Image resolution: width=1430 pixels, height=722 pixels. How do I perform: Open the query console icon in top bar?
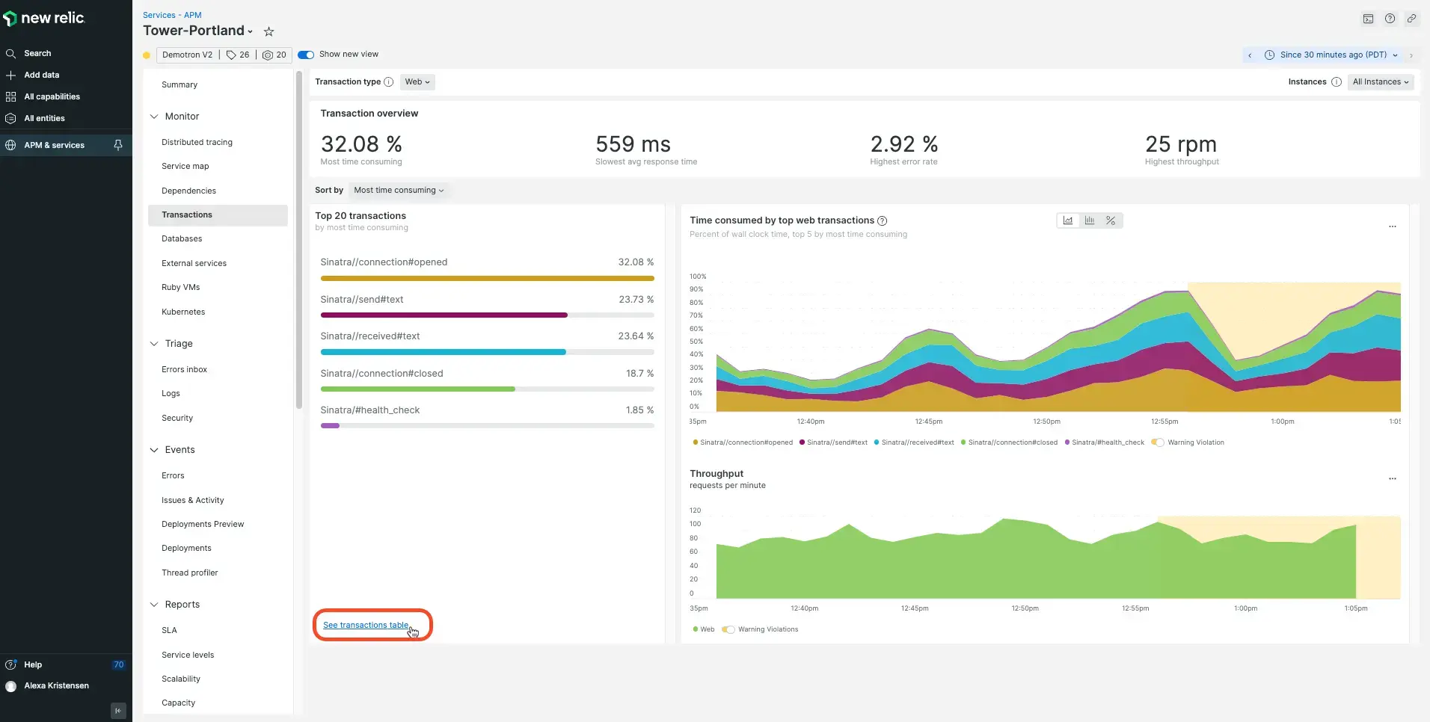tap(1368, 19)
